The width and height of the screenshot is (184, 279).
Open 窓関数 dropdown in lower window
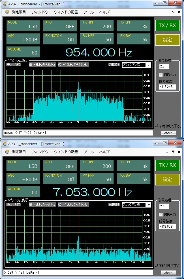point(136,205)
